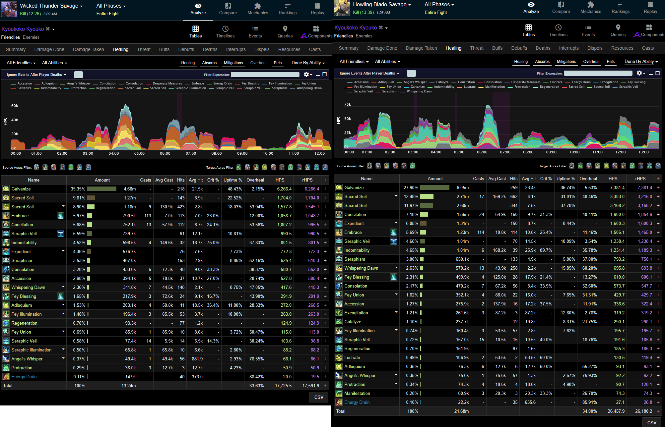Open Events view in Wicked Thunder report
Viewport: 665px width, 427px height.
pos(255,32)
